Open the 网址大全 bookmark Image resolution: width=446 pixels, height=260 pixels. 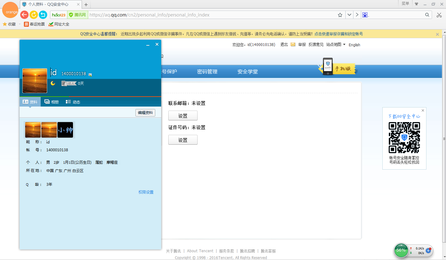pyautogui.click(x=59, y=24)
